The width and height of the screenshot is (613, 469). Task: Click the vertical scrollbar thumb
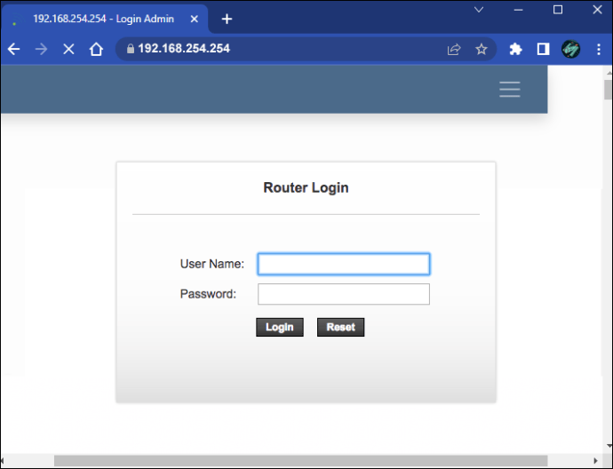(608, 90)
